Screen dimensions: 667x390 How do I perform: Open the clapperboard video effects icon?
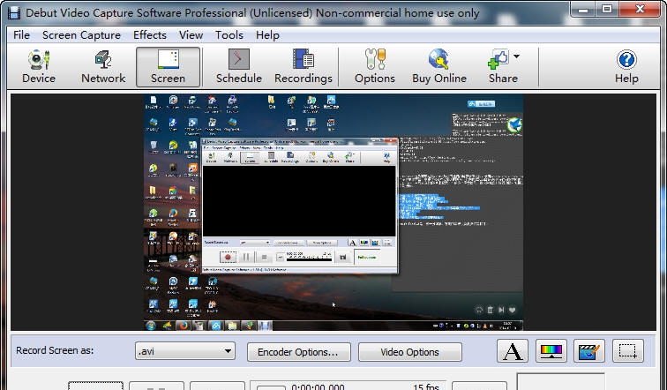[589, 352]
